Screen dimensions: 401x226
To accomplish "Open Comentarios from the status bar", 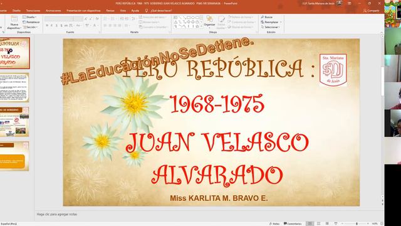I will click(293, 223).
